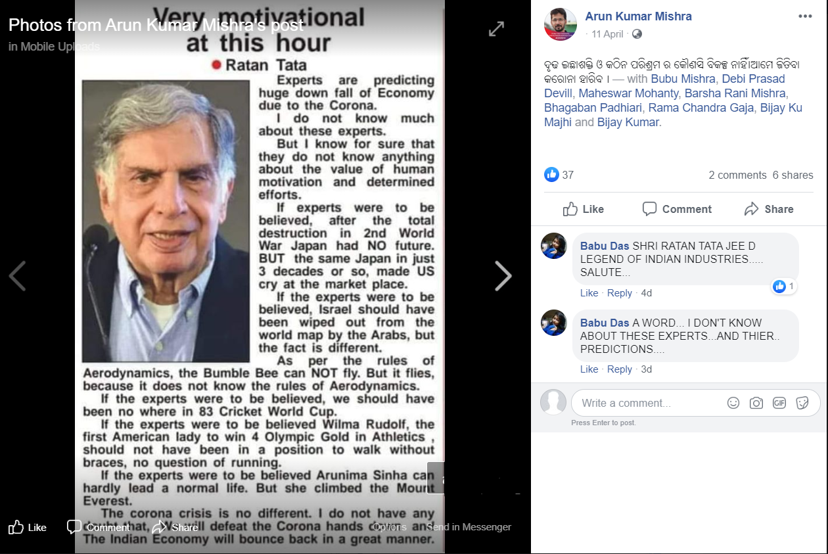
Task: Open the Ratan Tata newspaper clipping photo
Action: pyautogui.click(x=260, y=277)
